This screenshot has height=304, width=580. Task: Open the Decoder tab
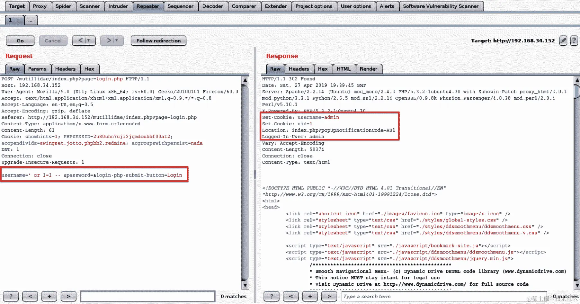(x=213, y=6)
